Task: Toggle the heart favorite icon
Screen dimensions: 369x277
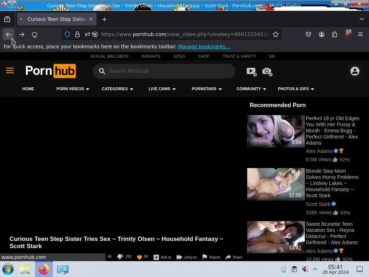Action: (x=139, y=257)
